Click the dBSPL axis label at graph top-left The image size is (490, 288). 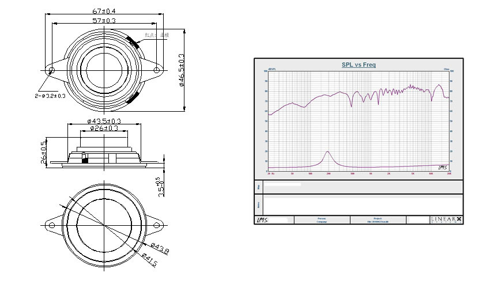272,69
